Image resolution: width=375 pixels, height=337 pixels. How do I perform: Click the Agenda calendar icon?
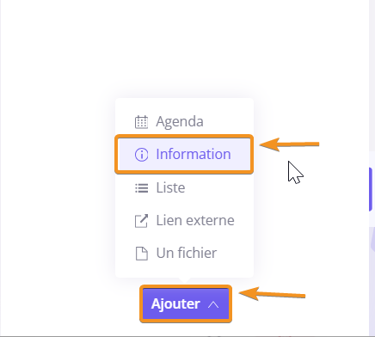click(x=141, y=122)
